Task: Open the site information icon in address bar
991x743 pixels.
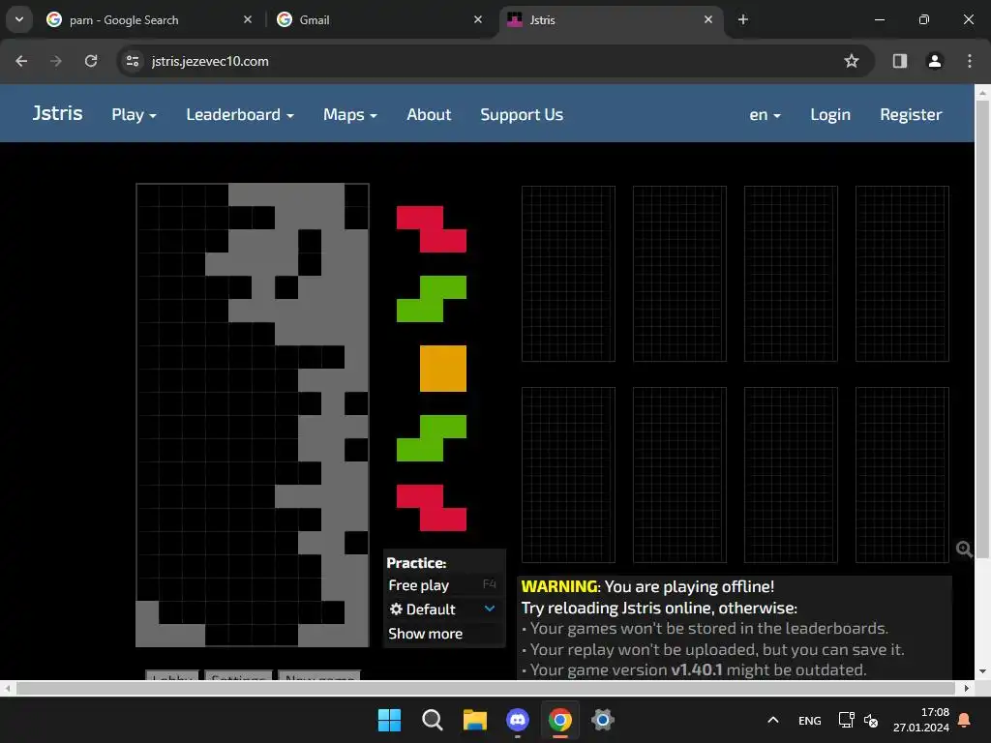Action: tap(133, 61)
